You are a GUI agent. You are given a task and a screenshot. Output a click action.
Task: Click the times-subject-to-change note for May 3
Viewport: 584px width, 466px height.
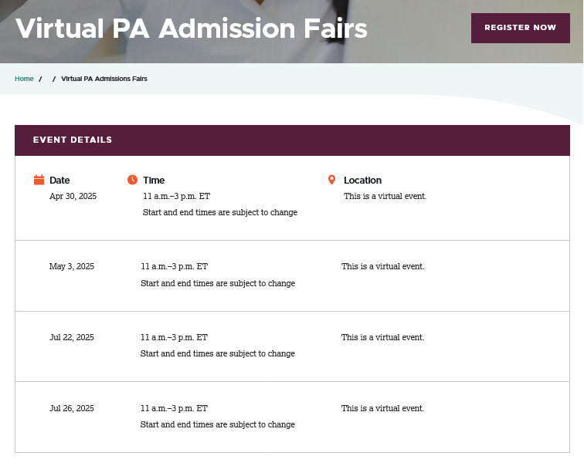(x=218, y=283)
